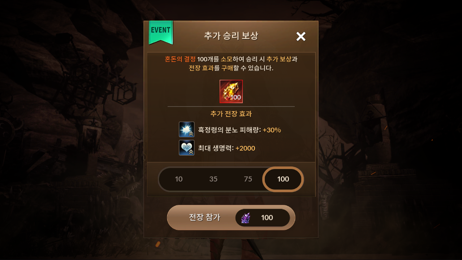Click the purple crystal cost icon
This screenshot has height=260, width=462.
pyautogui.click(x=246, y=218)
